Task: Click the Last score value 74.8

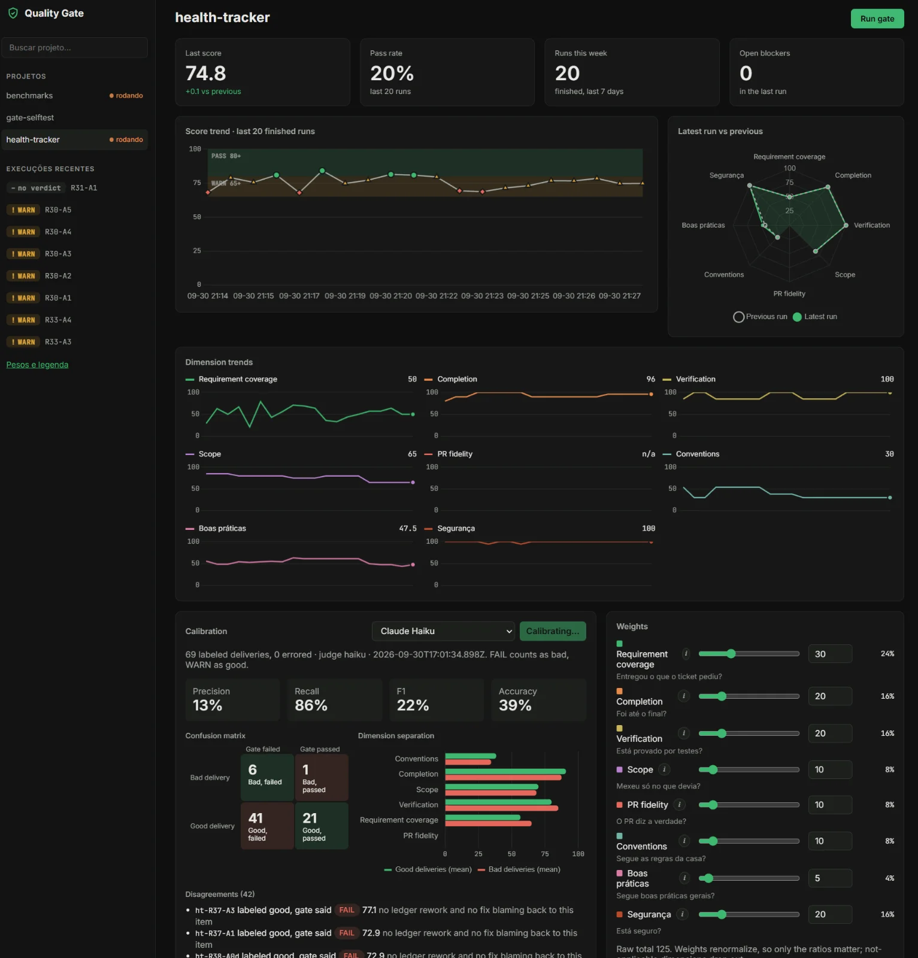Action: [x=206, y=73]
